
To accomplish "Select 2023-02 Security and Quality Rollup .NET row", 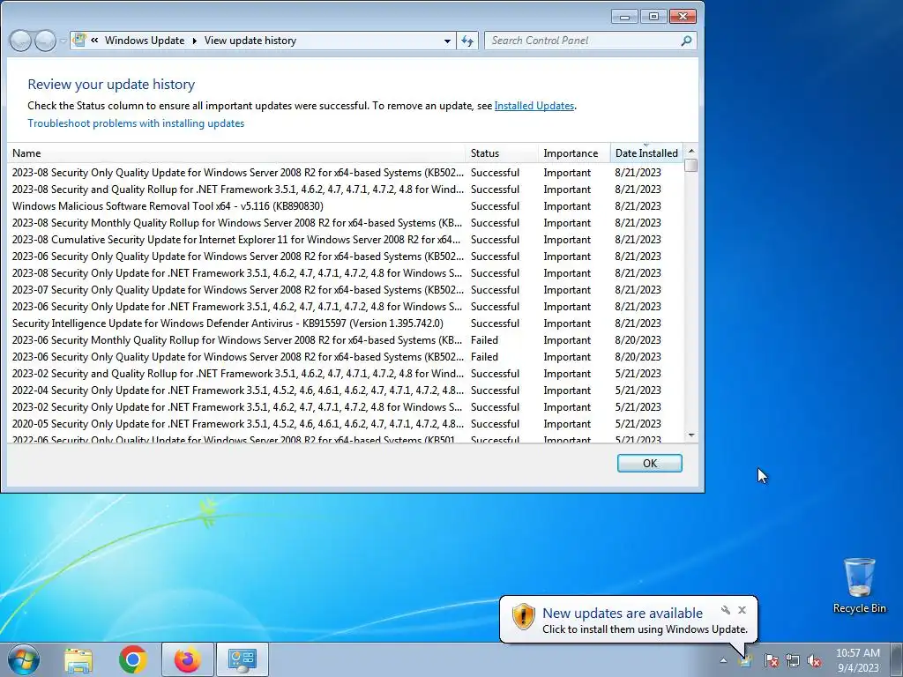I will 346,374.
